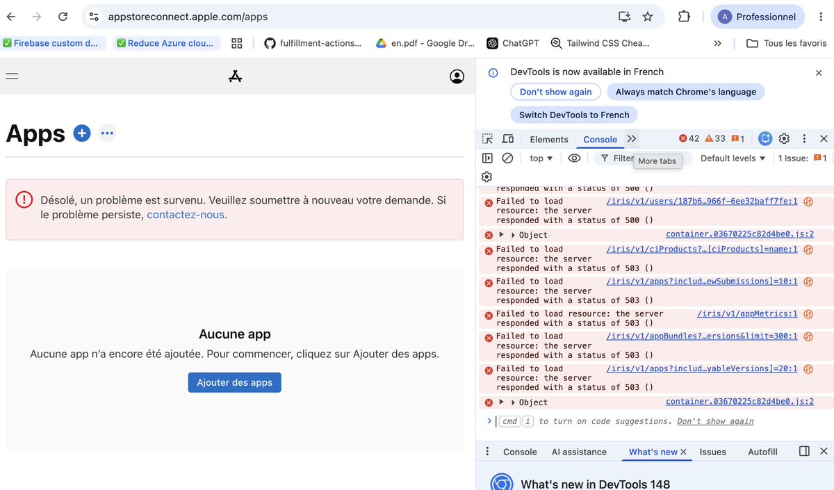Switch to the Autofill drawer tab
The image size is (834, 490).
[762, 452]
